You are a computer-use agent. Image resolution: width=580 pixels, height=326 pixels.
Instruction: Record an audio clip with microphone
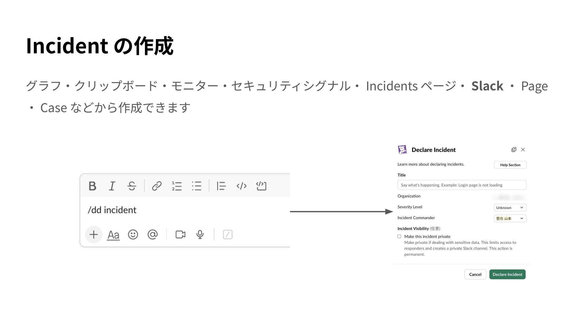click(x=200, y=235)
